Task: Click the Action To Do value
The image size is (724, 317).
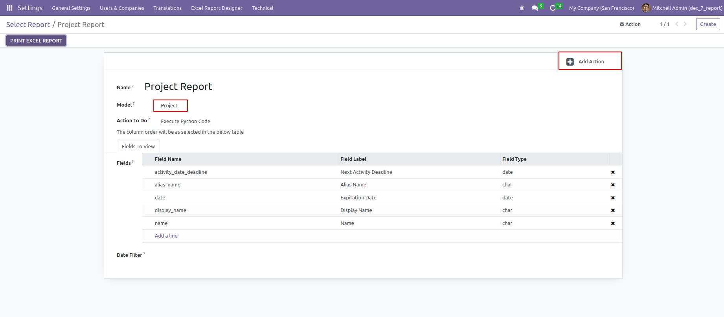Action: [186, 122]
